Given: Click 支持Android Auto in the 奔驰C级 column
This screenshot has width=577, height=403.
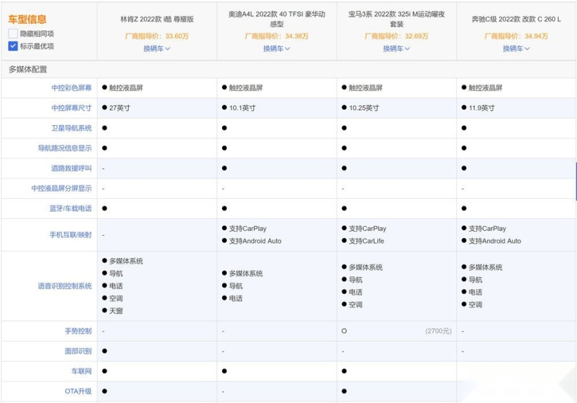Looking at the screenshot, I should pos(495,241).
